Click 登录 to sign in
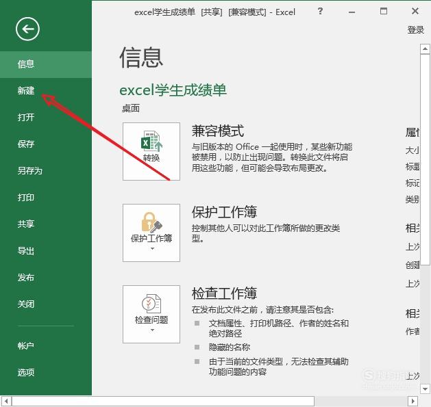This screenshot has width=431, height=407. [416, 29]
